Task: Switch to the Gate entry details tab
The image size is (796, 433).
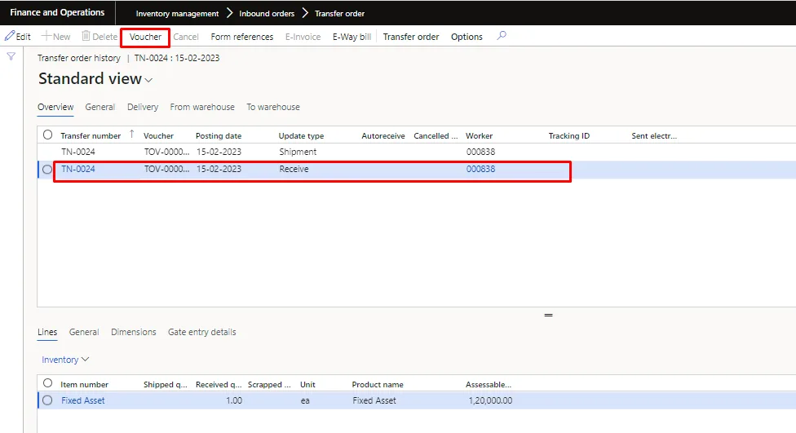Action: click(202, 332)
